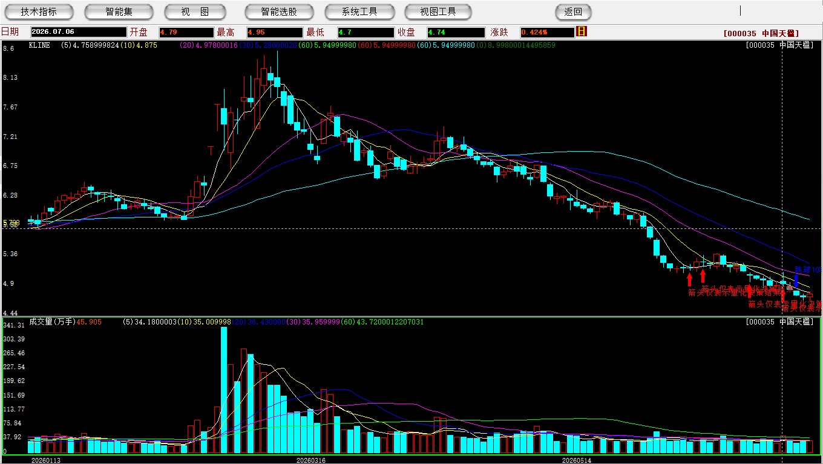Open the 技术指标 menu
Viewport: 823px width, 464px height.
pos(39,11)
